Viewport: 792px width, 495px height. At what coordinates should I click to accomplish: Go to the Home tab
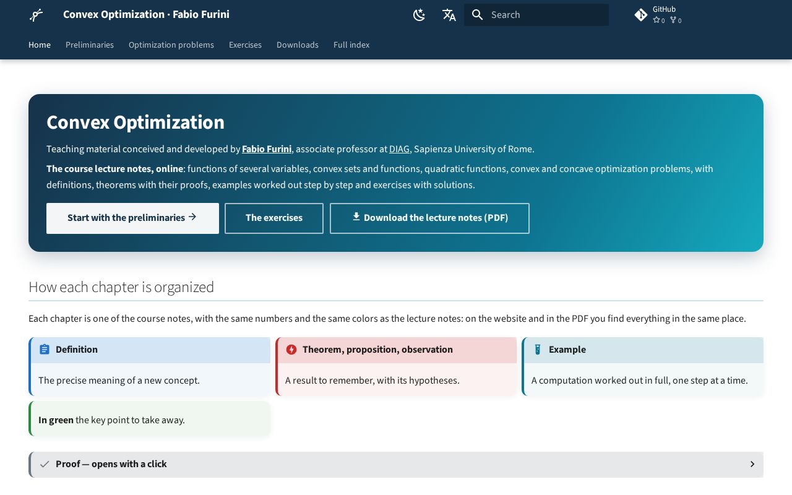[40, 45]
